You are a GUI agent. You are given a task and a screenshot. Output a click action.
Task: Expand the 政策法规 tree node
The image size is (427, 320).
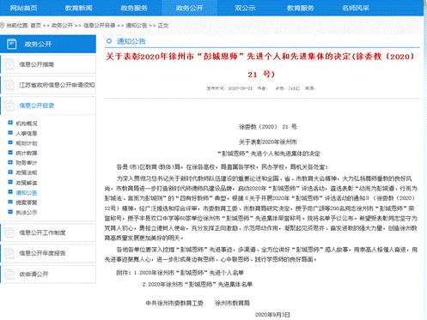(x=10, y=172)
